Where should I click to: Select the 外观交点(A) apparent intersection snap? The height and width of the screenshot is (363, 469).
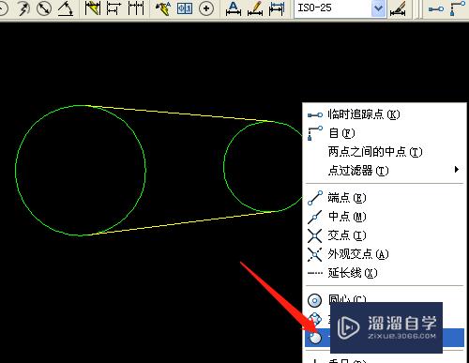(385, 254)
